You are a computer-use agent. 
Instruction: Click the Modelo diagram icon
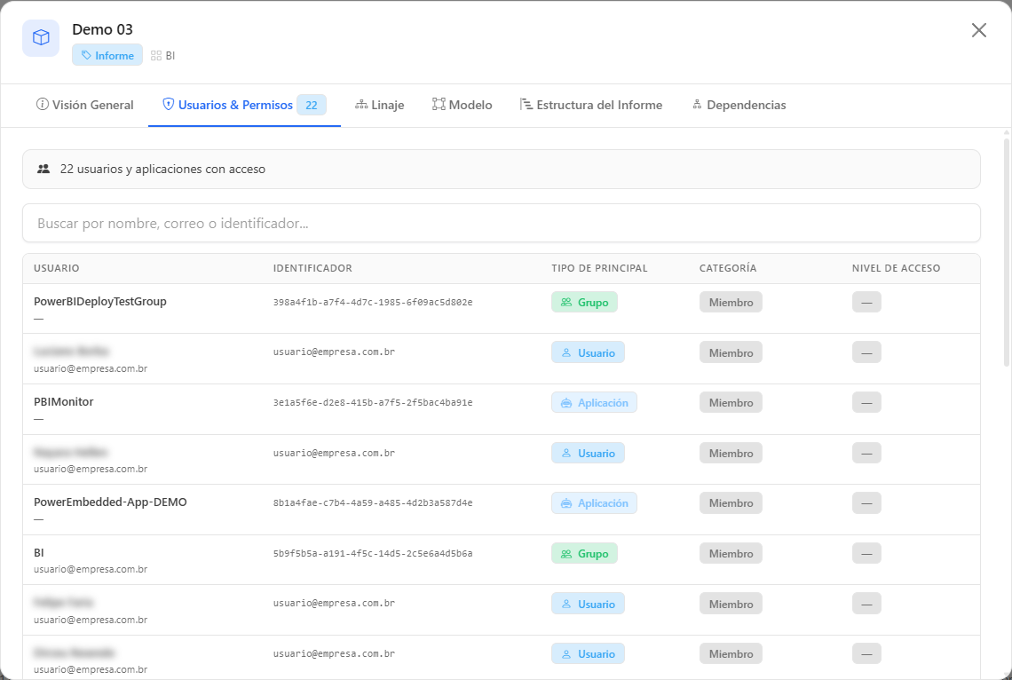pyautogui.click(x=439, y=105)
